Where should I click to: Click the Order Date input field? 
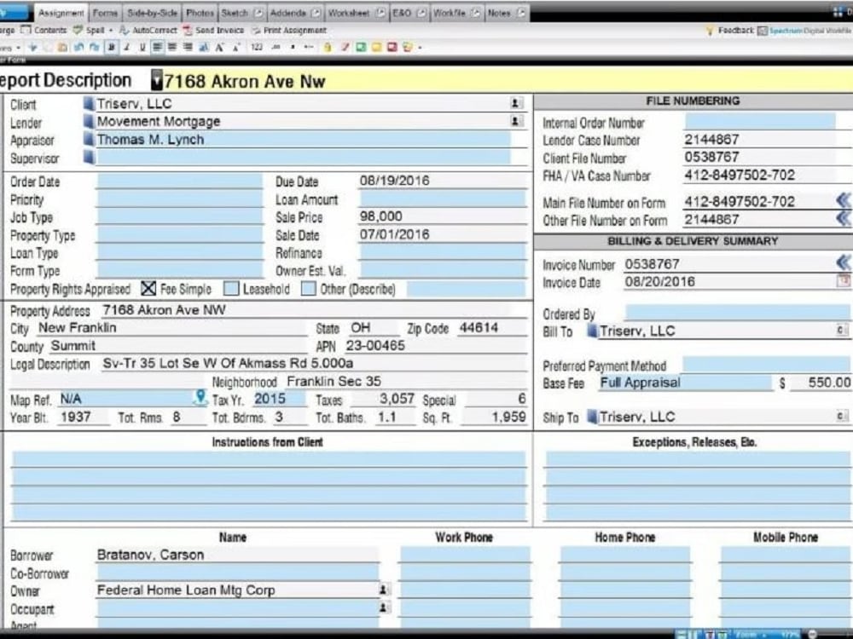point(179,181)
